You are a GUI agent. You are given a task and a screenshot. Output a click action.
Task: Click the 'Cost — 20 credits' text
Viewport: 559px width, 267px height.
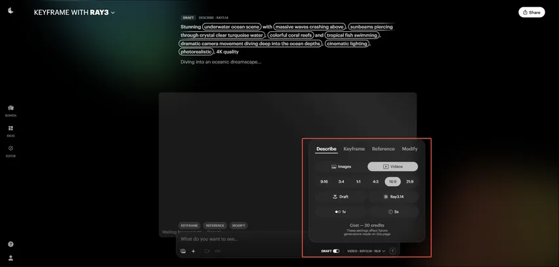point(367,225)
